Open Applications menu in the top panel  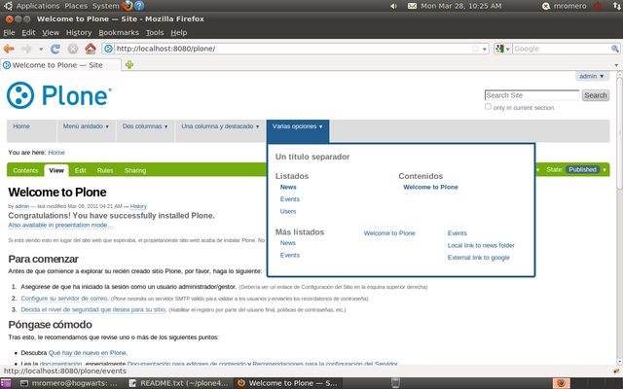[38, 6]
